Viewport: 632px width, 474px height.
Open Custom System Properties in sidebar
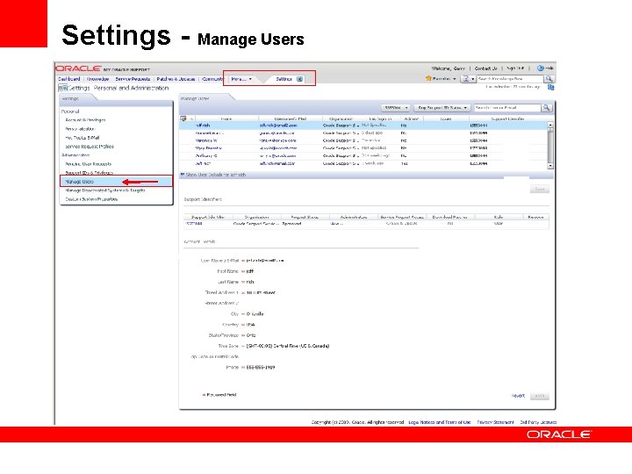click(x=91, y=199)
